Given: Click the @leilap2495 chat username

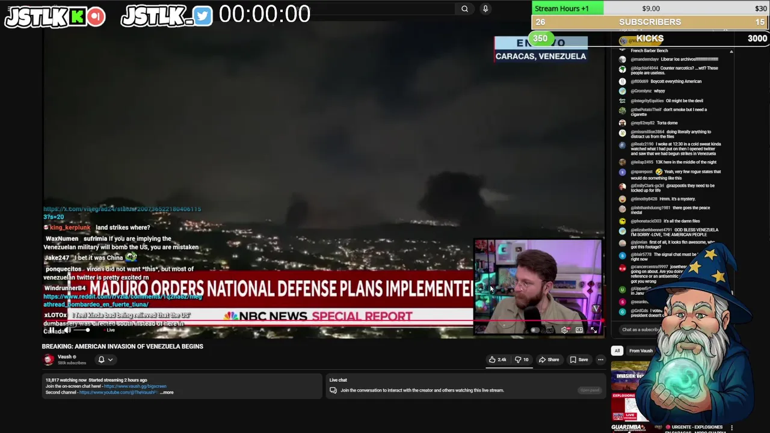Looking at the screenshot, I should [642, 162].
